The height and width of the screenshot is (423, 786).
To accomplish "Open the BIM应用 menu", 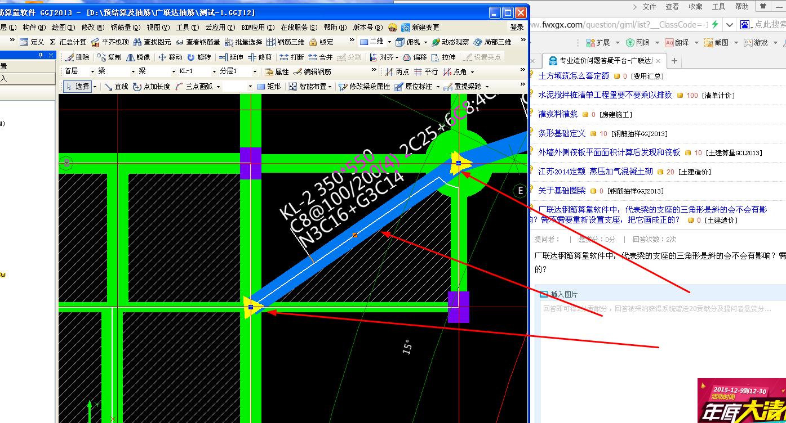I will pos(257,28).
